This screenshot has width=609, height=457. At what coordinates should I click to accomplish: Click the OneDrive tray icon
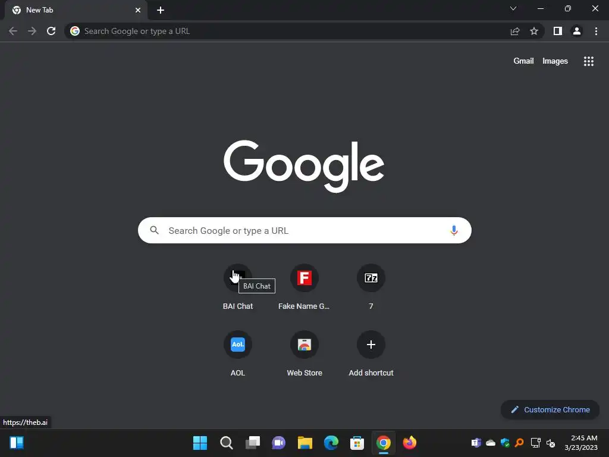[x=491, y=443]
